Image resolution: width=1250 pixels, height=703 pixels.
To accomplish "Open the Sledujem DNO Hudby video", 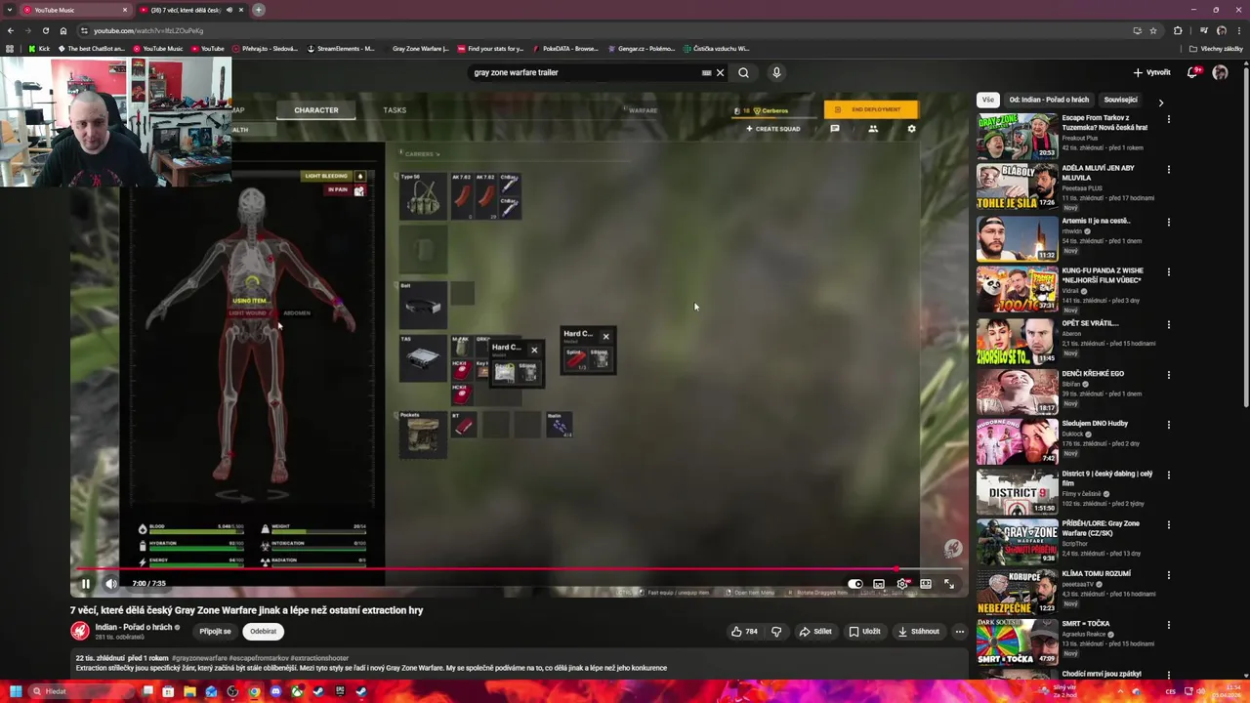I will click(x=1017, y=441).
